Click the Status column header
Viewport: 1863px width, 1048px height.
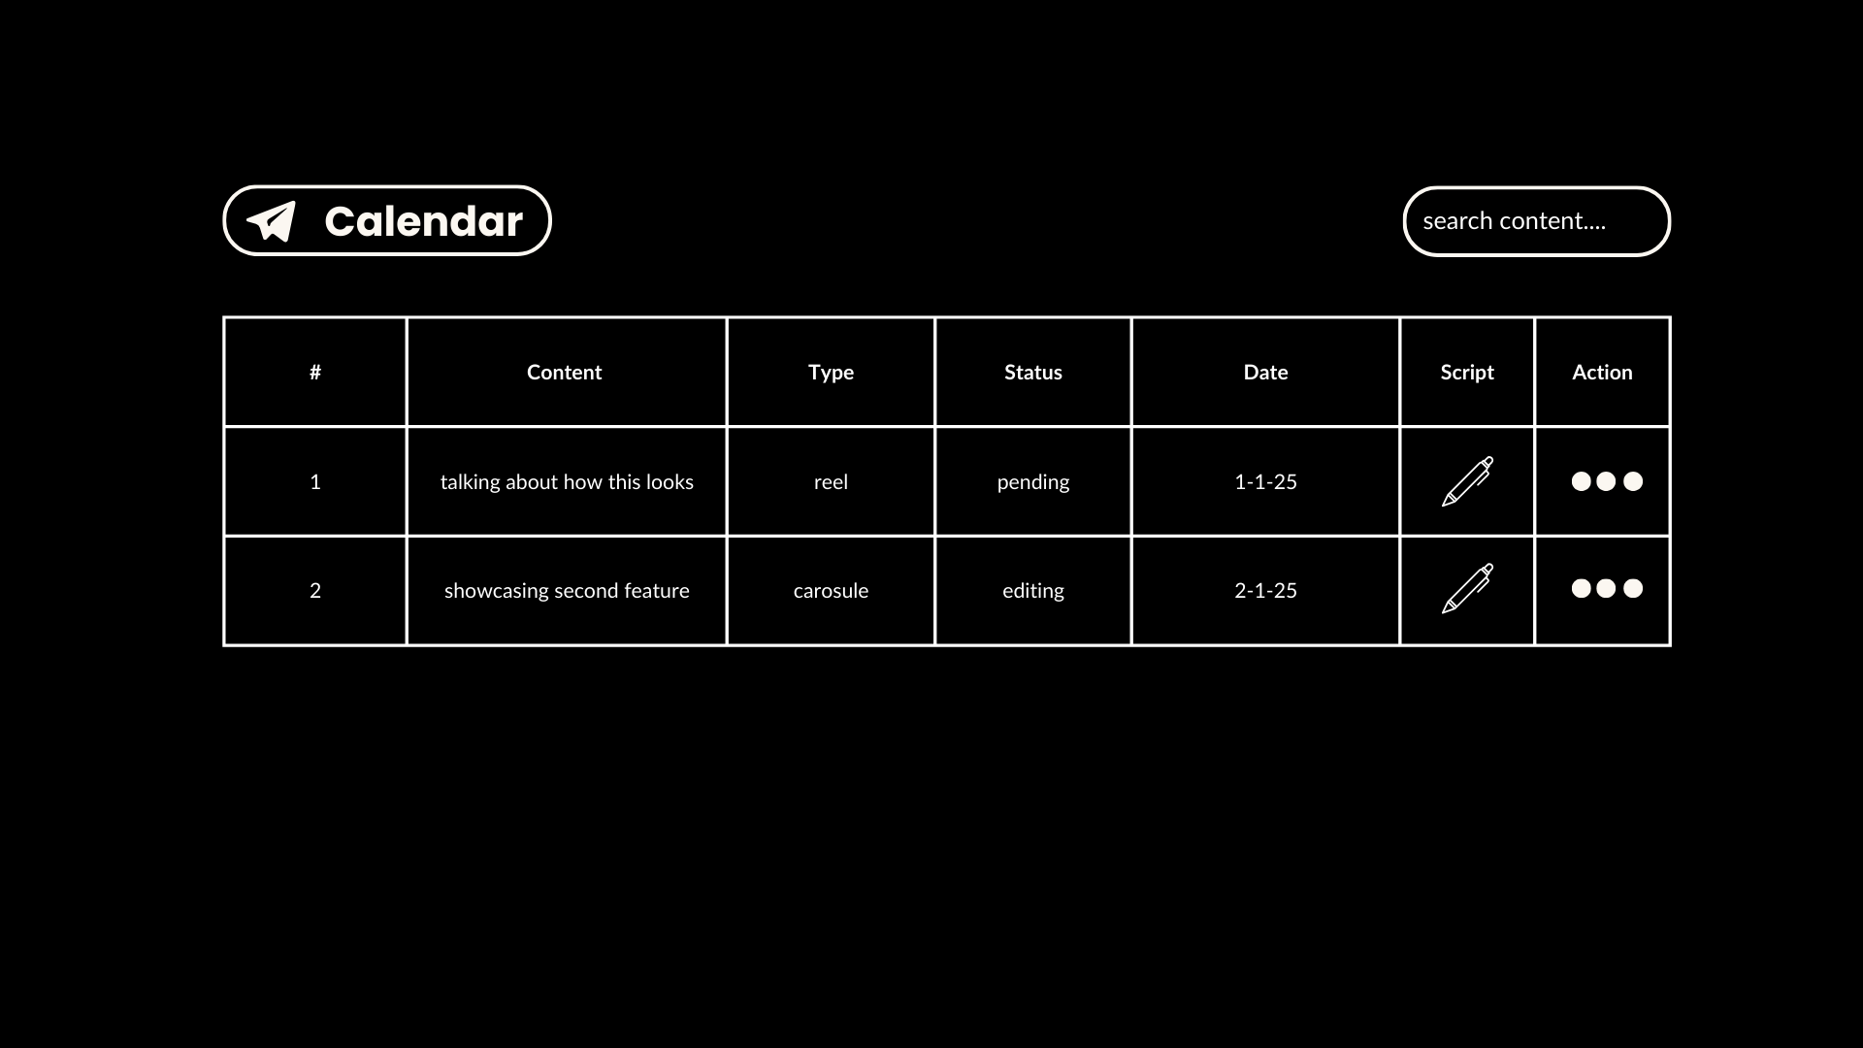coord(1032,373)
